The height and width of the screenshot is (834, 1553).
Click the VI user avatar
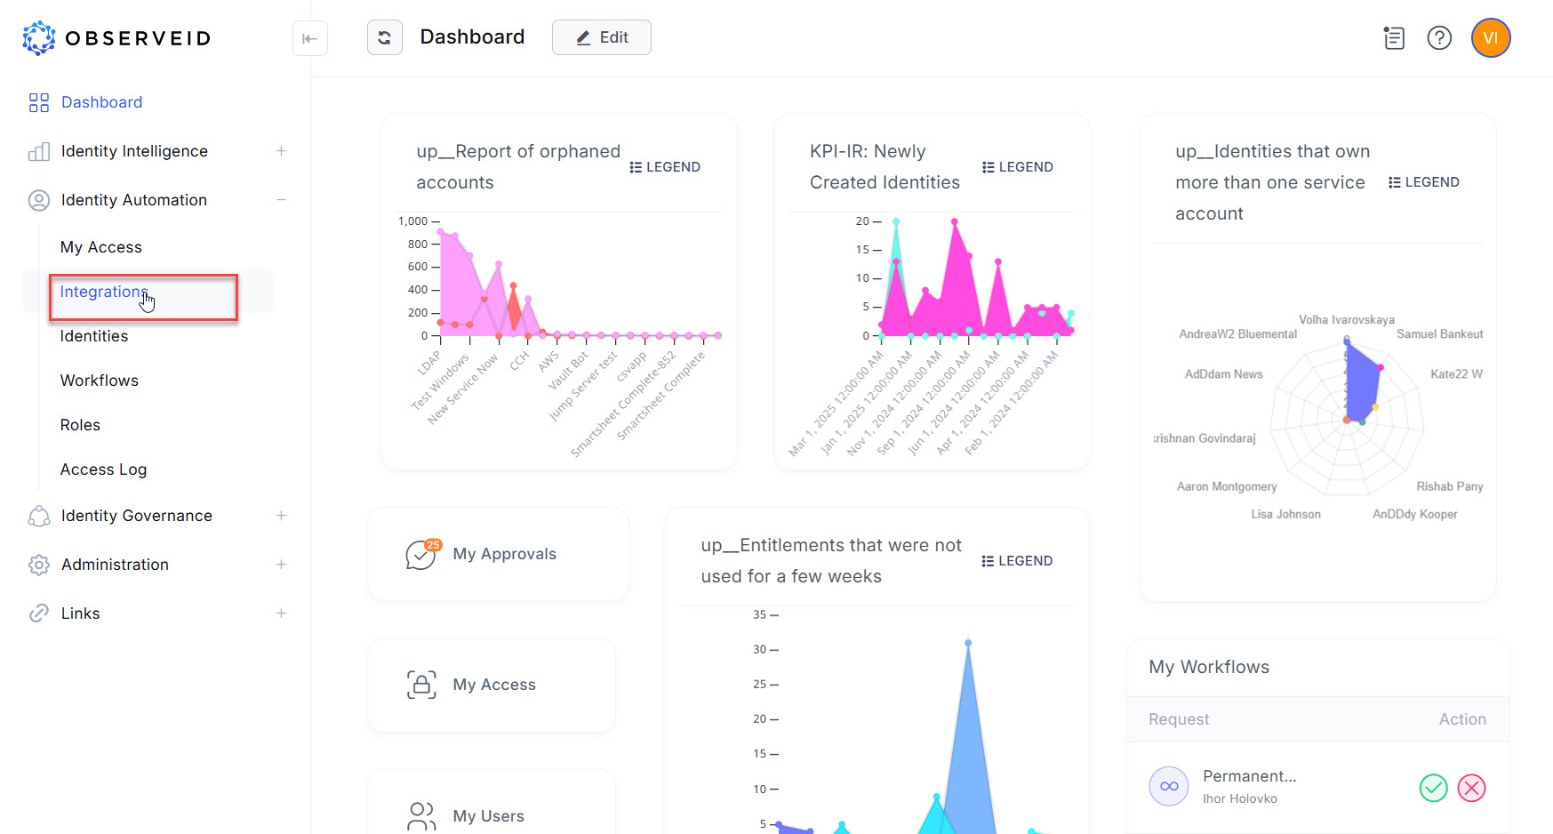pyautogui.click(x=1491, y=38)
